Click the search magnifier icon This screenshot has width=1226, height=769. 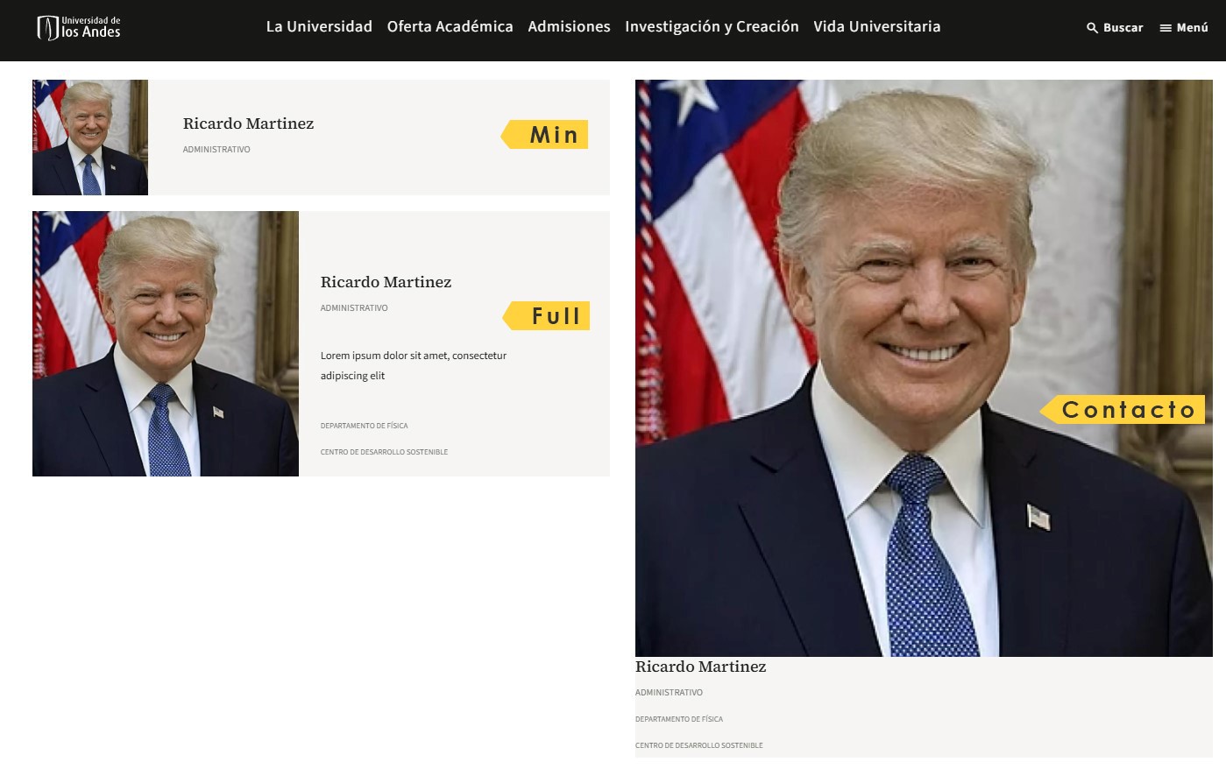[1092, 28]
